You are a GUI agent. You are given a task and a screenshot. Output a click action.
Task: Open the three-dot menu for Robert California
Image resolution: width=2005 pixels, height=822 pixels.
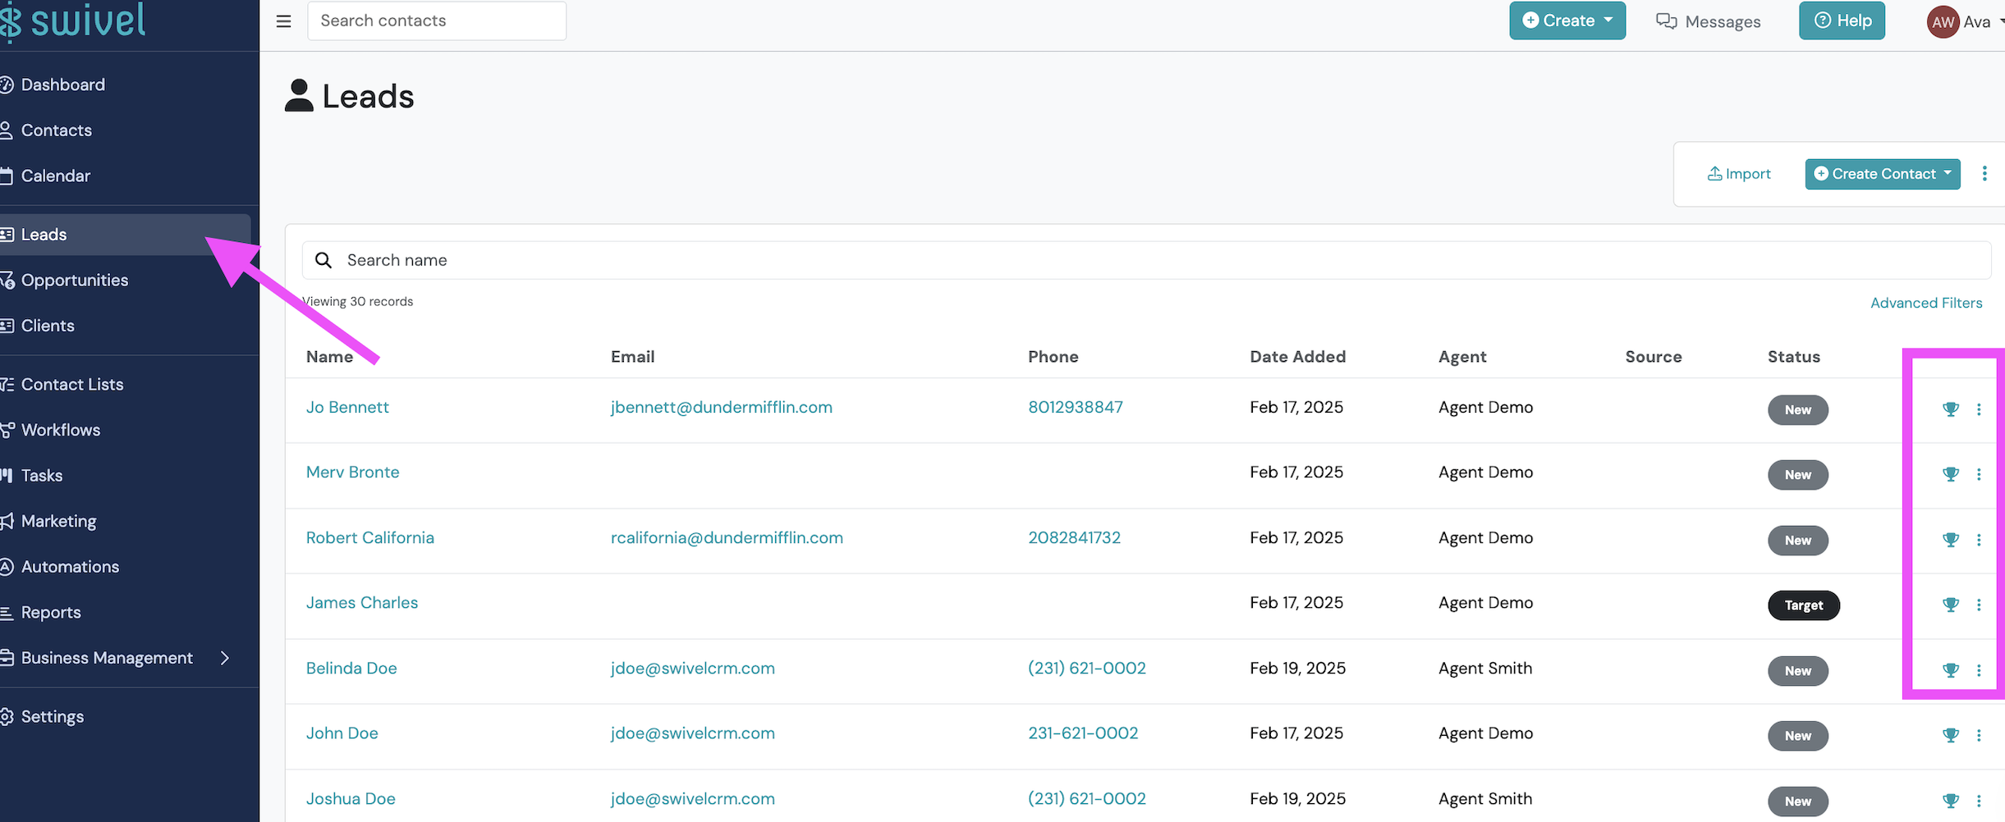pyautogui.click(x=1979, y=540)
